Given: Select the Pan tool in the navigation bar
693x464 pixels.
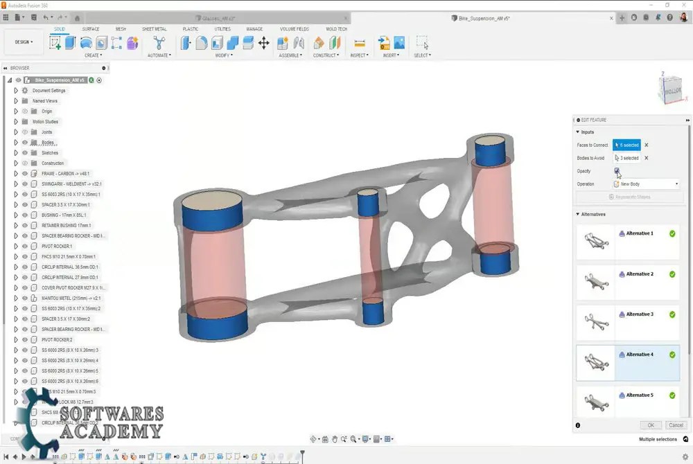Looking at the screenshot, I should pyautogui.click(x=335, y=438).
